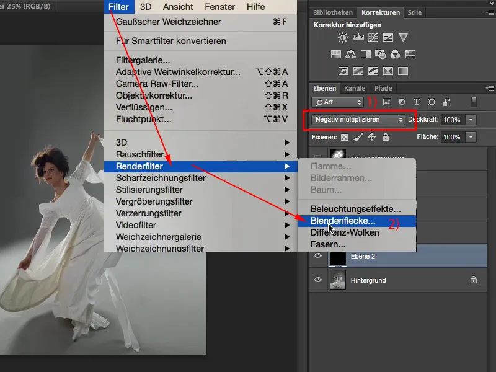Screen dimensions: 496x372
Task: Select the Hintergrund layer thumbnail
Action: pyautogui.click(x=338, y=281)
